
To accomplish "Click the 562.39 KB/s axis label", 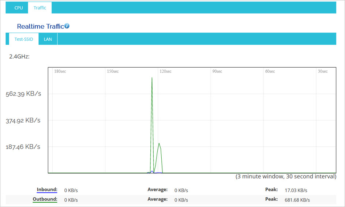I will [23, 94].
